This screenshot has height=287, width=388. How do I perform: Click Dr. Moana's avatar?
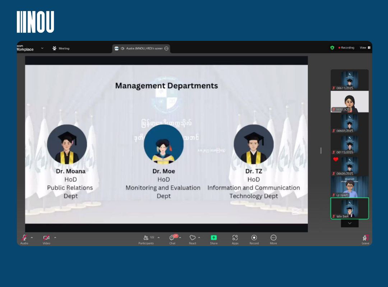coord(67,144)
